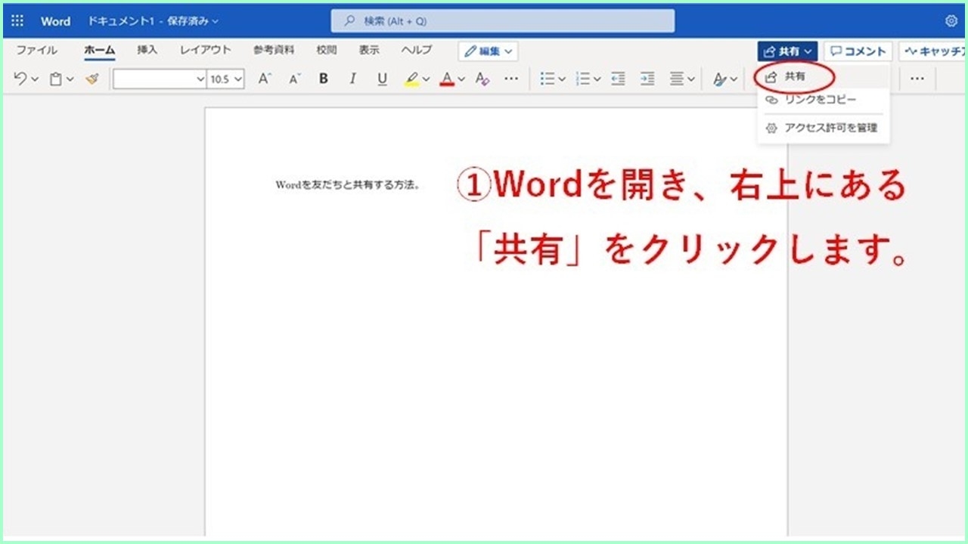The width and height of the screenshot is (968, 544).
Task: Open the text styles icon
Action: tap(719, 79)
